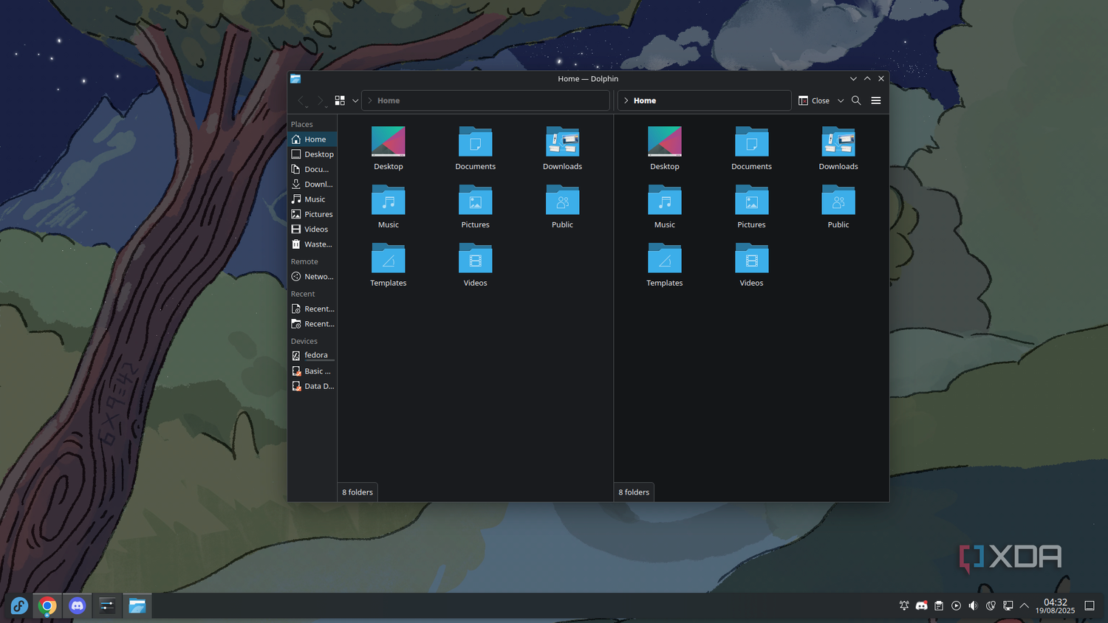This screenshot has height=623, width=1108.
Task: Open notifications bell in system tray
Action: click(904, 606)
